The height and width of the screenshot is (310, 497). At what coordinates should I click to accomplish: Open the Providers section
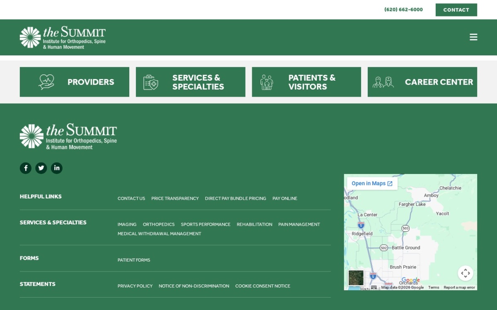[75, 82]
